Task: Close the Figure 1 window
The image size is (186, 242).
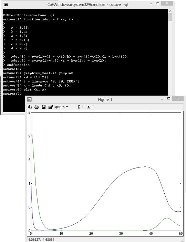Action: [178, 98]
